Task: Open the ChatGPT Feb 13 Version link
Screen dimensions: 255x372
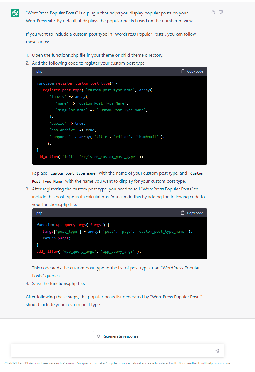Action: click(x=22, y=363)
